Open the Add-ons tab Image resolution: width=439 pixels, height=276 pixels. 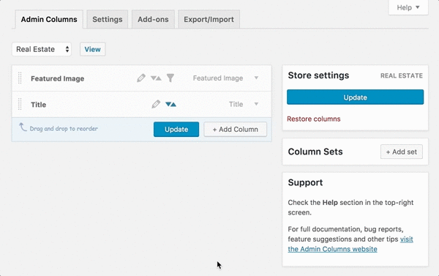pyautogui.click(x=153, y=19)
